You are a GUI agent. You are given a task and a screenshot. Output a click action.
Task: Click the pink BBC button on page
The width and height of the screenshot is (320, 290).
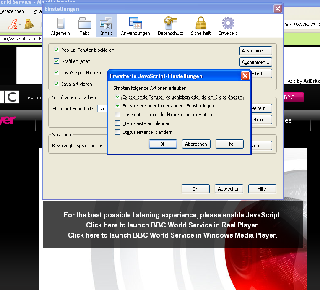(294, 97)
